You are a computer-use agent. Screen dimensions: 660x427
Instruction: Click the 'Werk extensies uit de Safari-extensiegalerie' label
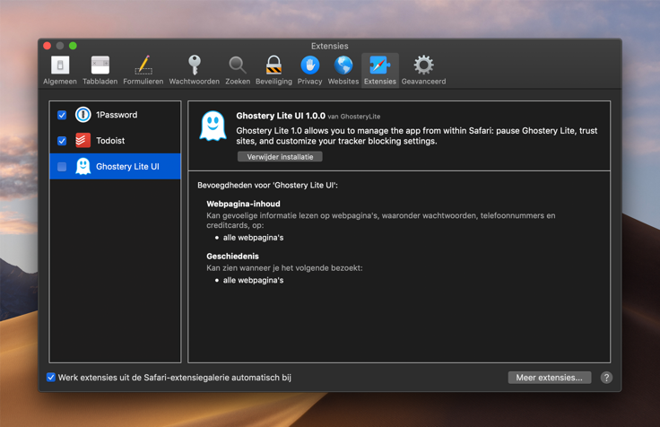click(175, 378)
